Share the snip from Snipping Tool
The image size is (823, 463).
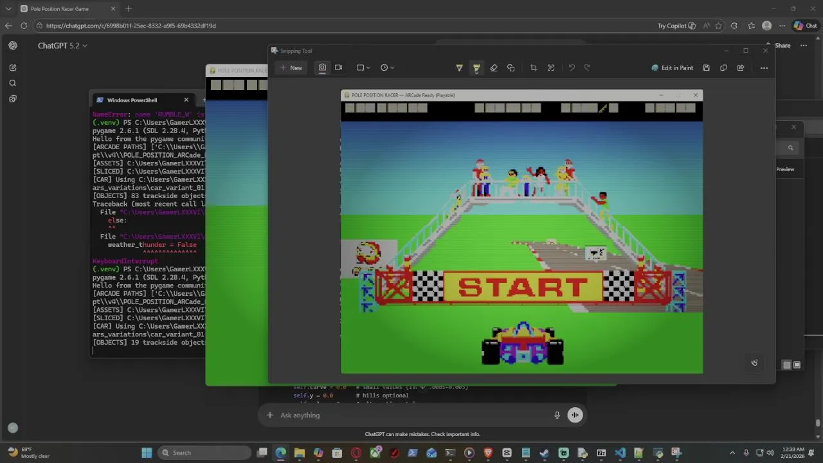[x=741, y=68]
